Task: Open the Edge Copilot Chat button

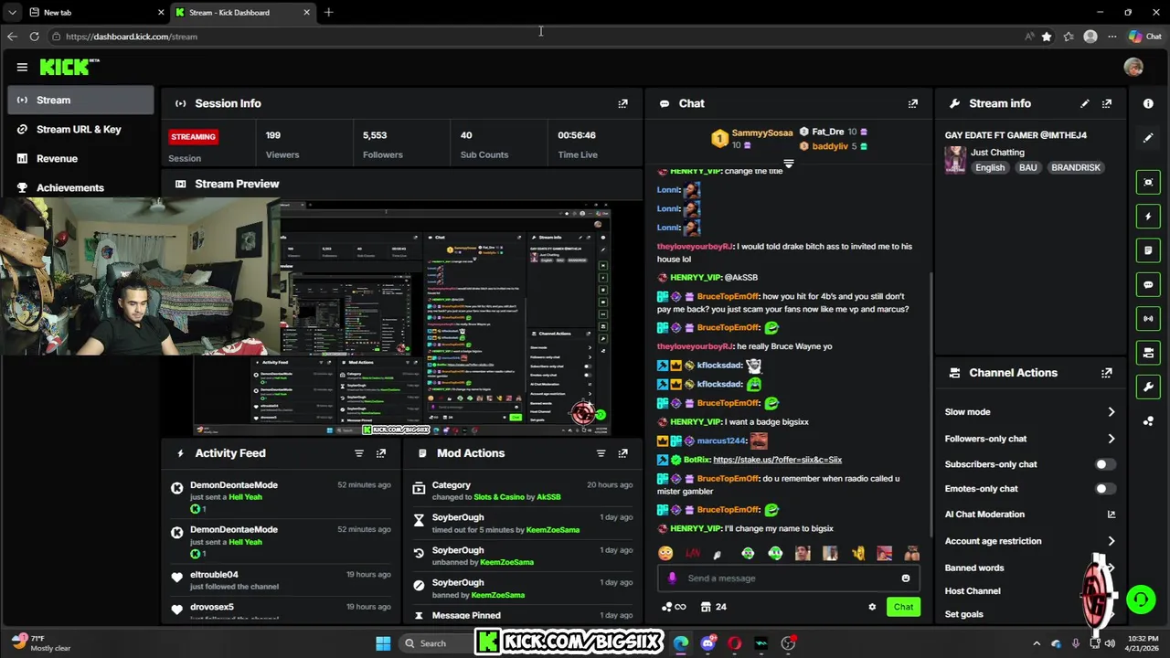Action: click(1145, 37)
